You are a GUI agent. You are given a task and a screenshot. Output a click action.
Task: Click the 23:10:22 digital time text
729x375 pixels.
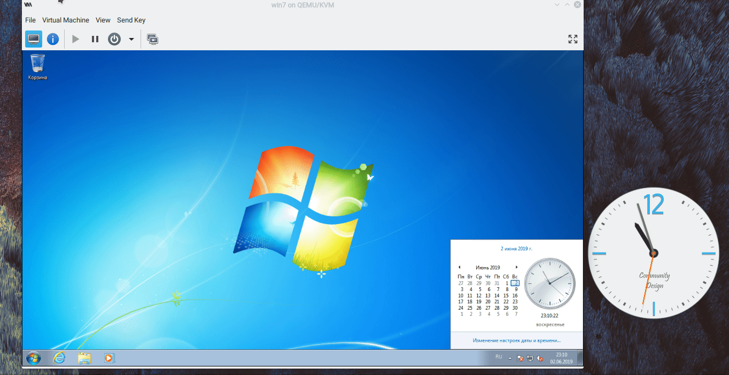(x=549, y=316)
